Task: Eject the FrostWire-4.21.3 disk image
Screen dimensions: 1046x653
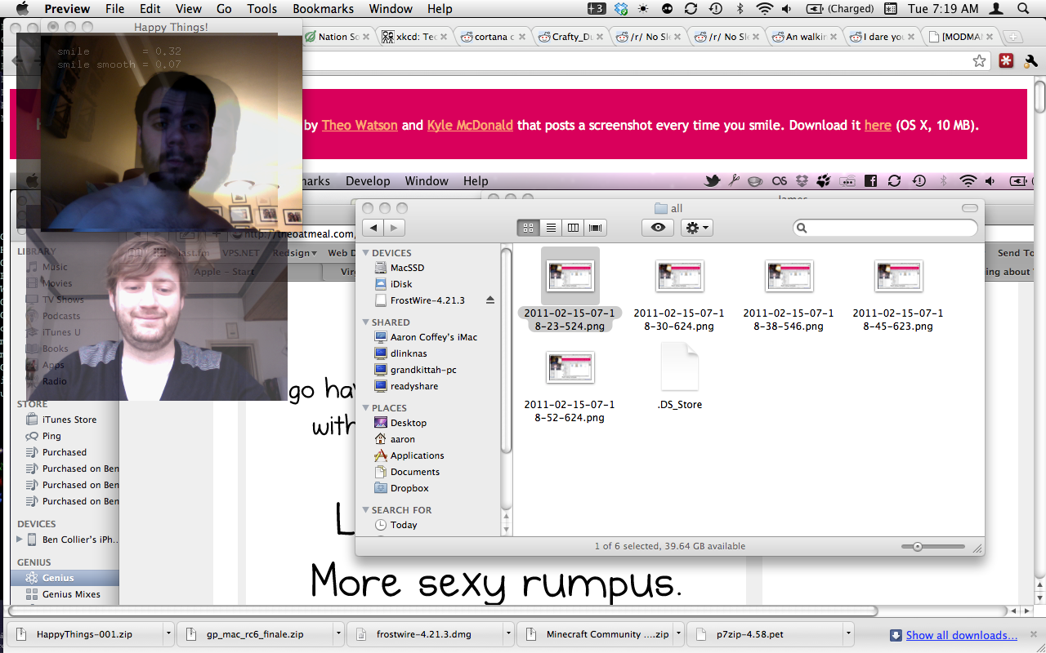Action: (490, 300)
